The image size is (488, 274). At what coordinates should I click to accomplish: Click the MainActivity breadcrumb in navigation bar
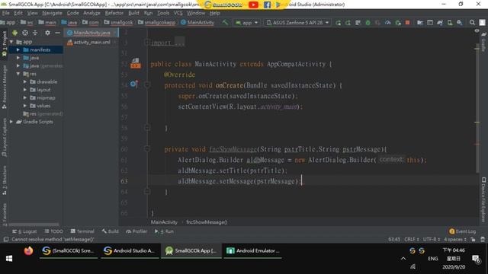coord(197,22)
